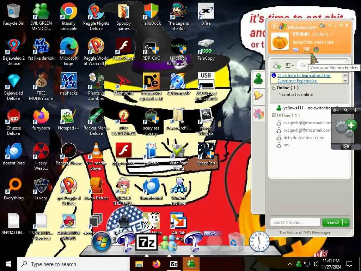Open Bejeweled 2 Deluxe shortcut

pyautogui.click(x=14, y=52)
